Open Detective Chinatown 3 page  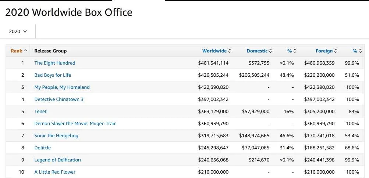click(x=59, y=99)
